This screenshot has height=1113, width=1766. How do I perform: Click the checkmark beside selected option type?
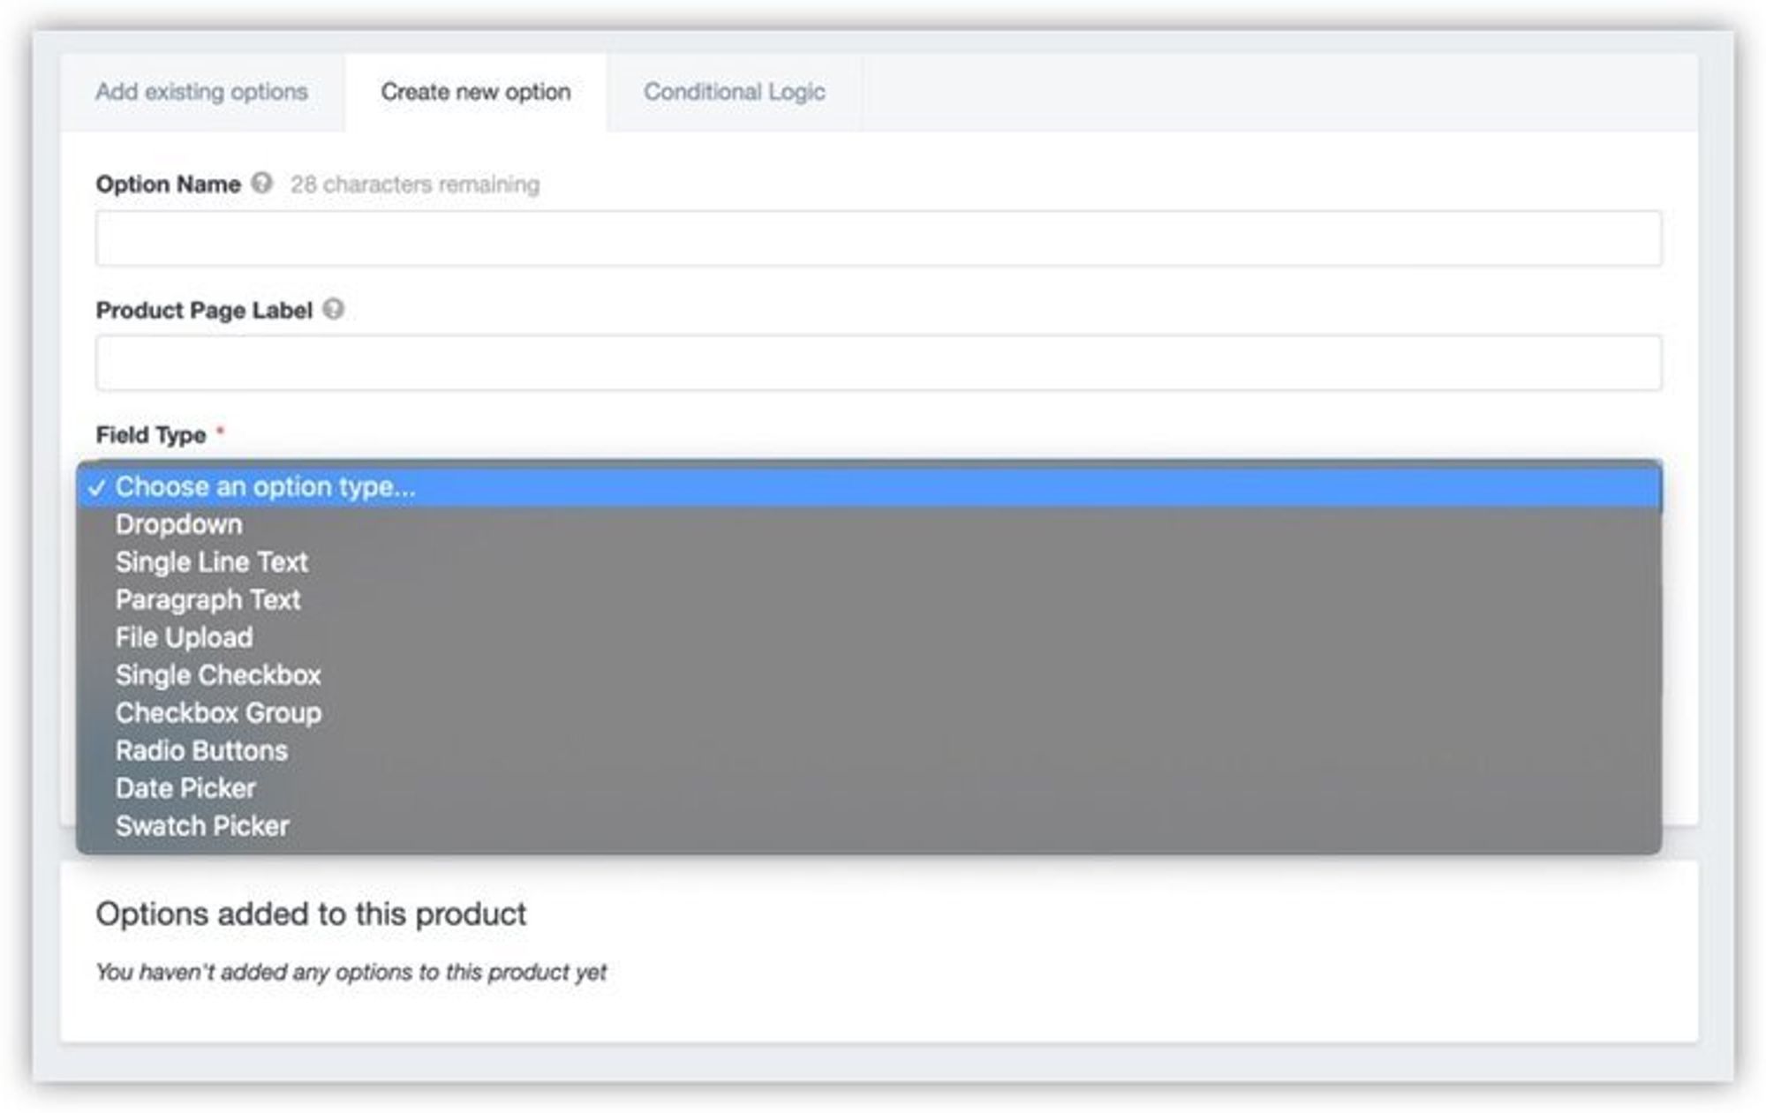(x=97, y=487)
